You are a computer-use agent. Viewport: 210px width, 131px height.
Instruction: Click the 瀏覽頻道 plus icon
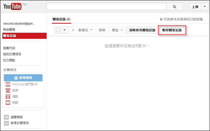point(6,117)
